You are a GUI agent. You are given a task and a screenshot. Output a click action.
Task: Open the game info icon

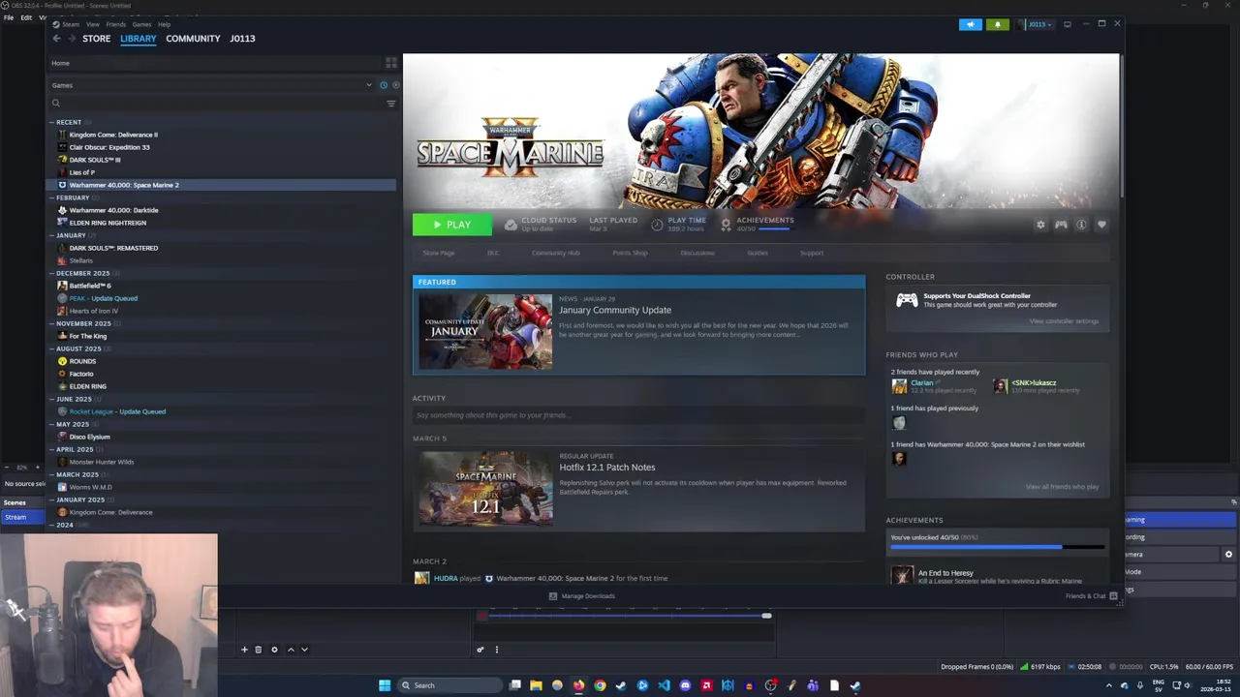pos(1081,225)
